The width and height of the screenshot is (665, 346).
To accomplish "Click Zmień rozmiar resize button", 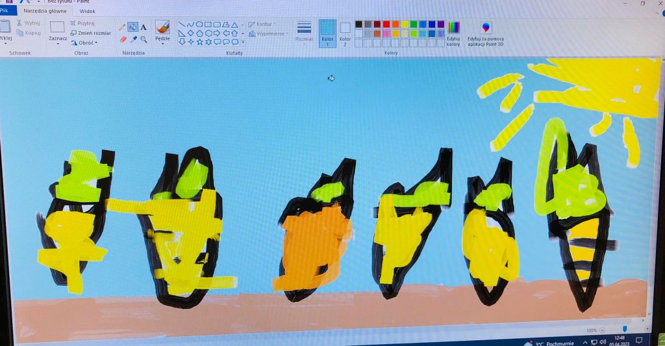I will pos(90,33).
